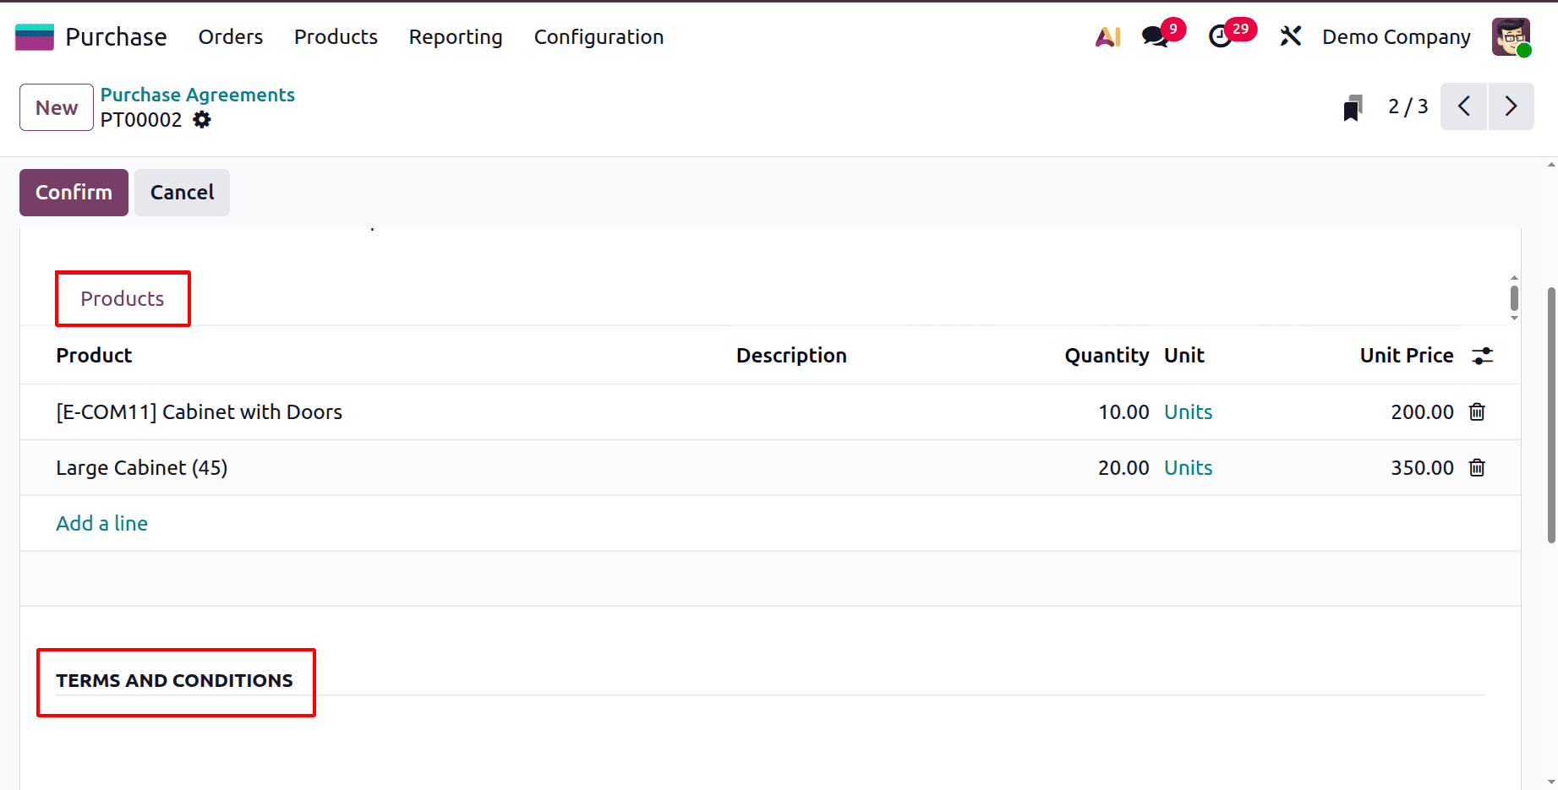Open Discuss messages with 9 notifications
Viewport: 1558px width, 790px height.
pyautogui.click(x=1154, y=37)
